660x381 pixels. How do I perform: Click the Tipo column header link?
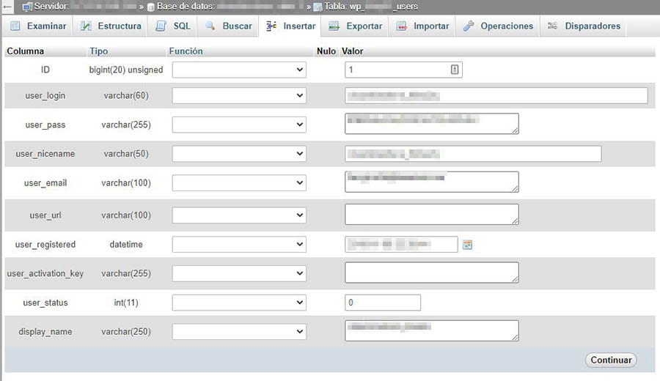point(98,51)
